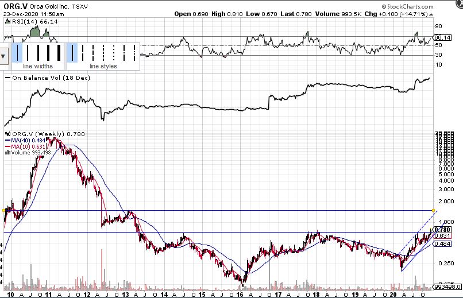Click the MA(10) value label 0.631 on right axis
This screenshot has width=463, height=298.
point(442,236)
